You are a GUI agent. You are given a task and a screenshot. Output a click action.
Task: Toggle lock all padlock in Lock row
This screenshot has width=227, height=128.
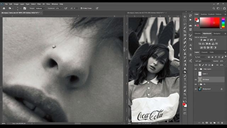tap(212, 65)
